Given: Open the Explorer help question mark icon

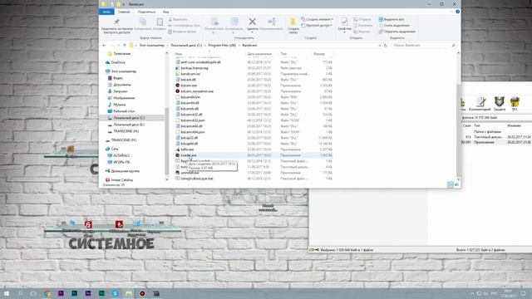Looking at the screenshot, I should 457,12.
